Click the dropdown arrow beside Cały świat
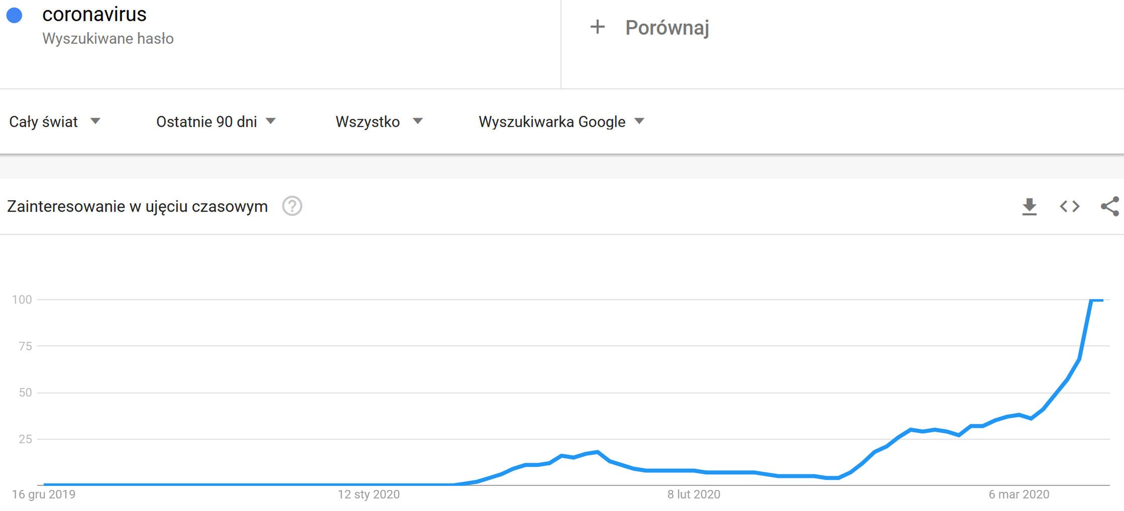The image size is (1124, 511). pos(95,121)
